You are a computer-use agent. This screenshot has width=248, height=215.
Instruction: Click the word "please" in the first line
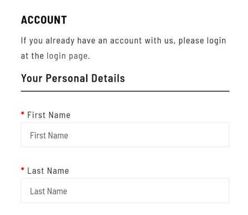(x=191, y=41)
